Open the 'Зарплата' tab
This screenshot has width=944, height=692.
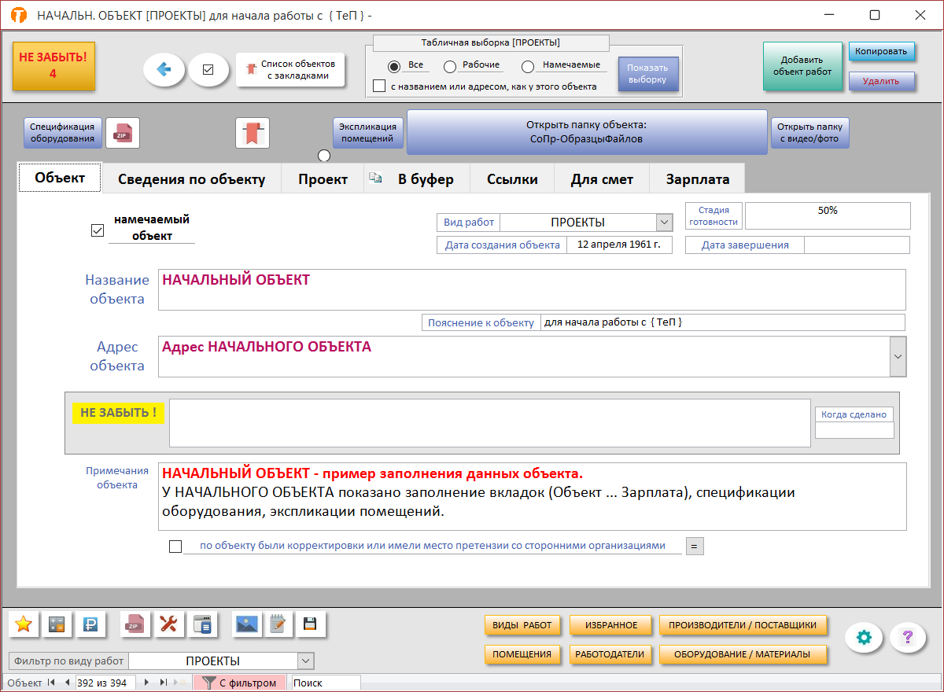(697, 179)
